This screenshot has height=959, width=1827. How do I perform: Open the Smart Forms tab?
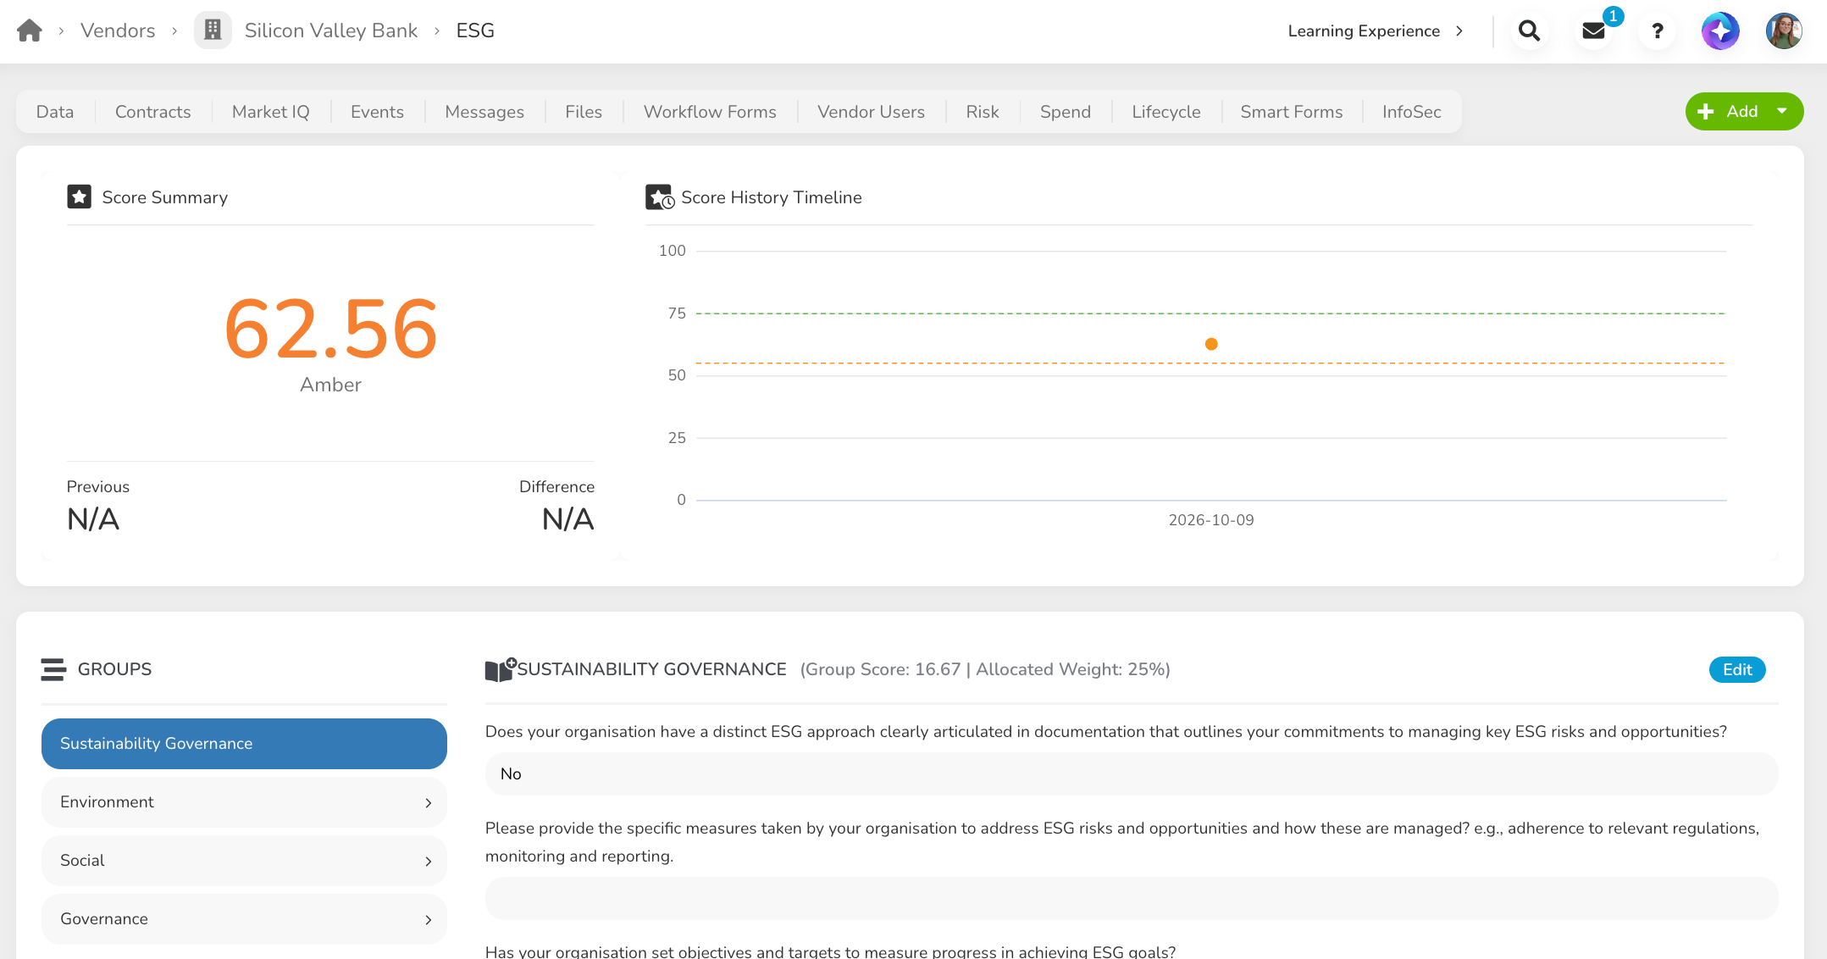(1292, 112)
